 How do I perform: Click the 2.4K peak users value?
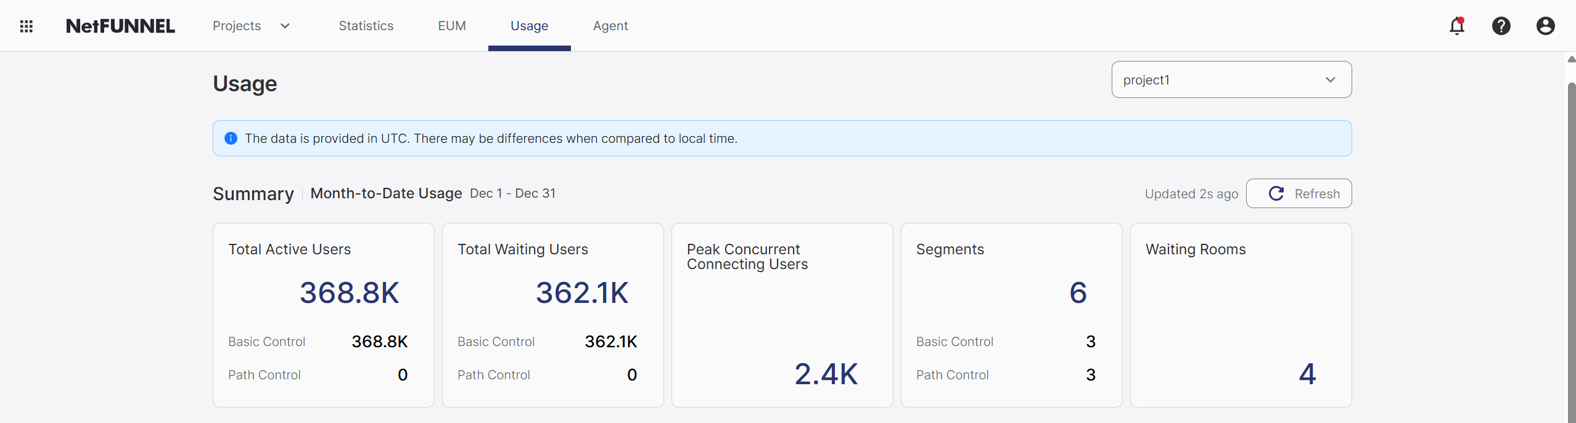tap(826, 374)
